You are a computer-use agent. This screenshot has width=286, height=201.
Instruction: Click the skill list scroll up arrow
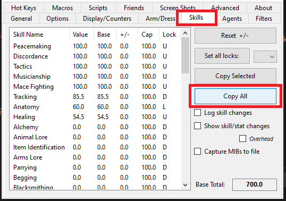coord(186,33)
